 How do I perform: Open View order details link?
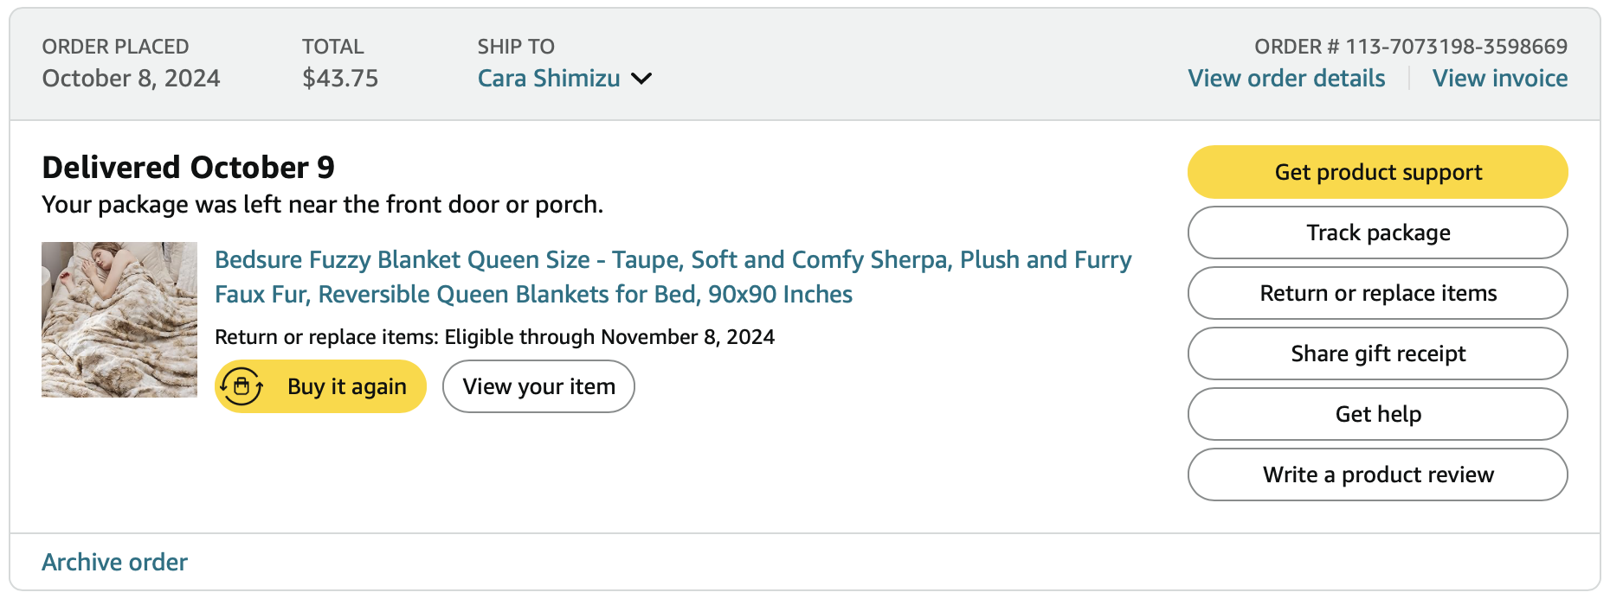1286,79
